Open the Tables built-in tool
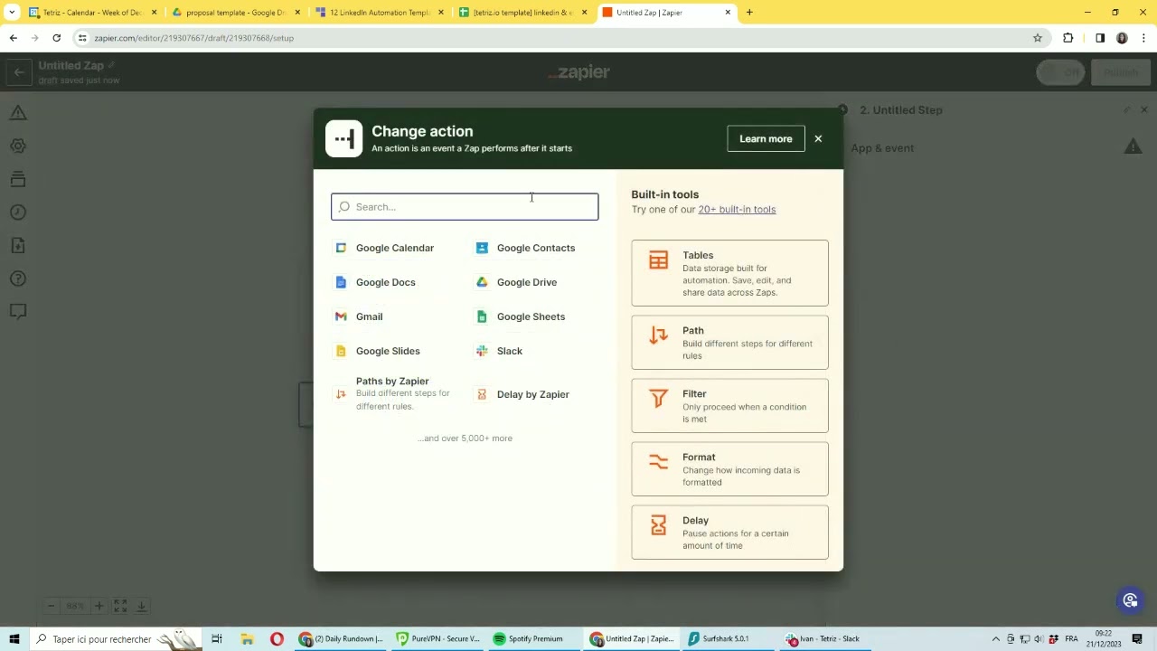The height and width of the screenshot is (651, 1157). [x=729, y=273]
